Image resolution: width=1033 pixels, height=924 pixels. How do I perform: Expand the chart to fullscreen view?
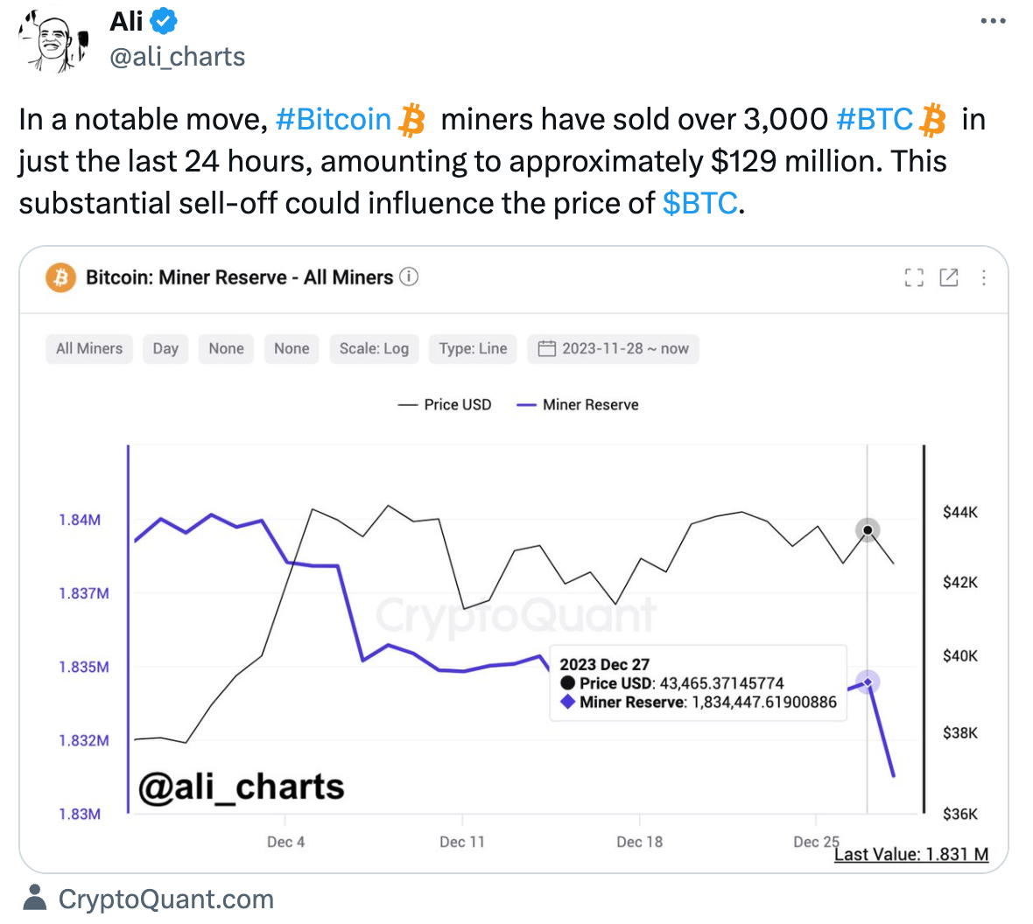913,276
